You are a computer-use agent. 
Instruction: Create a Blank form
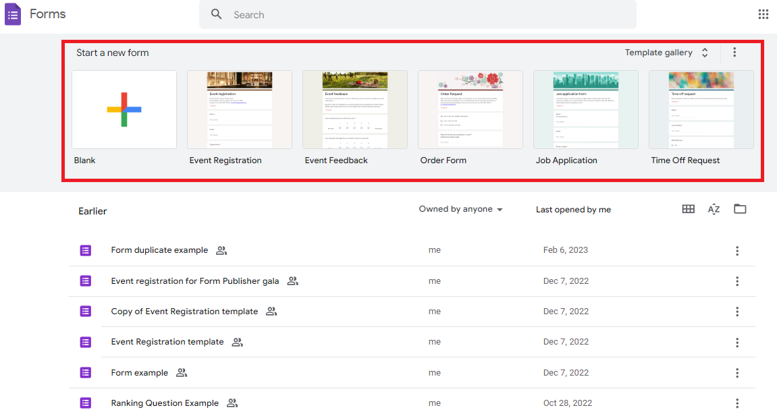point(124,109)
